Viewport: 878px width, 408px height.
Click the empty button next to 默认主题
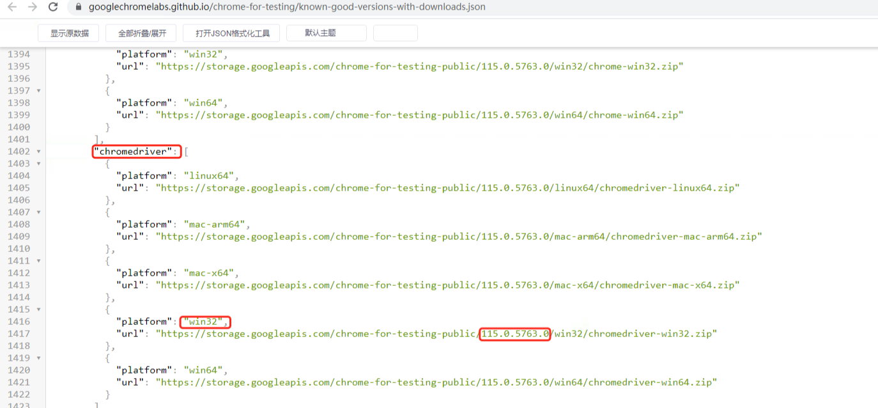(395, 33)
